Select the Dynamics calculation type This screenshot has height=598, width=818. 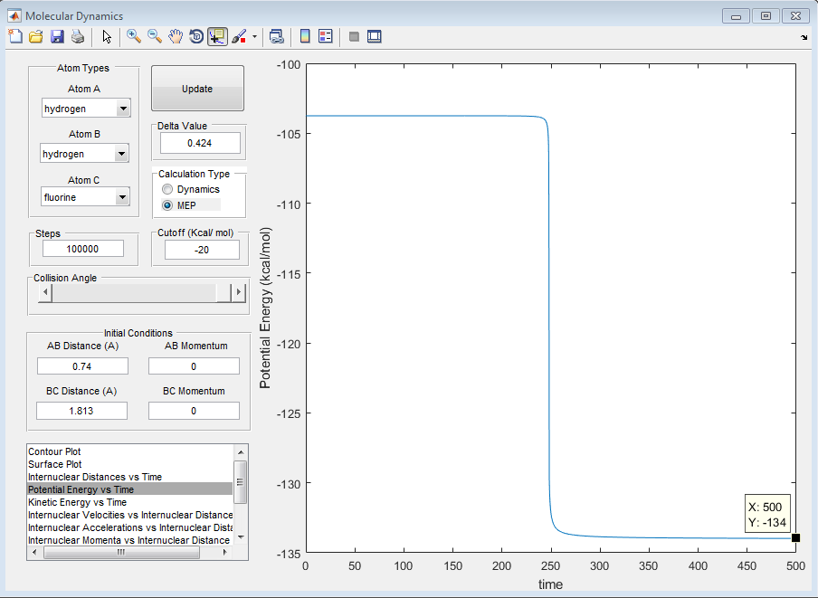point(167,189)
